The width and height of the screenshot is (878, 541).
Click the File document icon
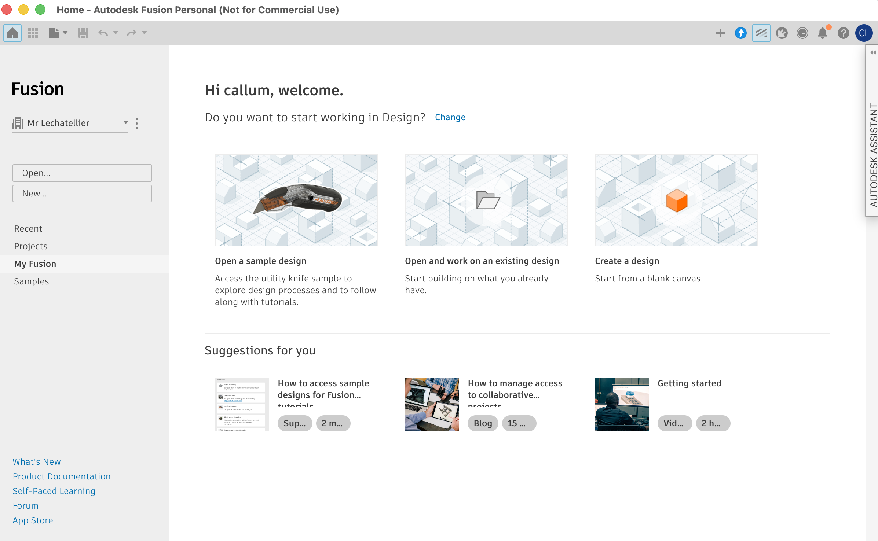click(x=54, y=33)
